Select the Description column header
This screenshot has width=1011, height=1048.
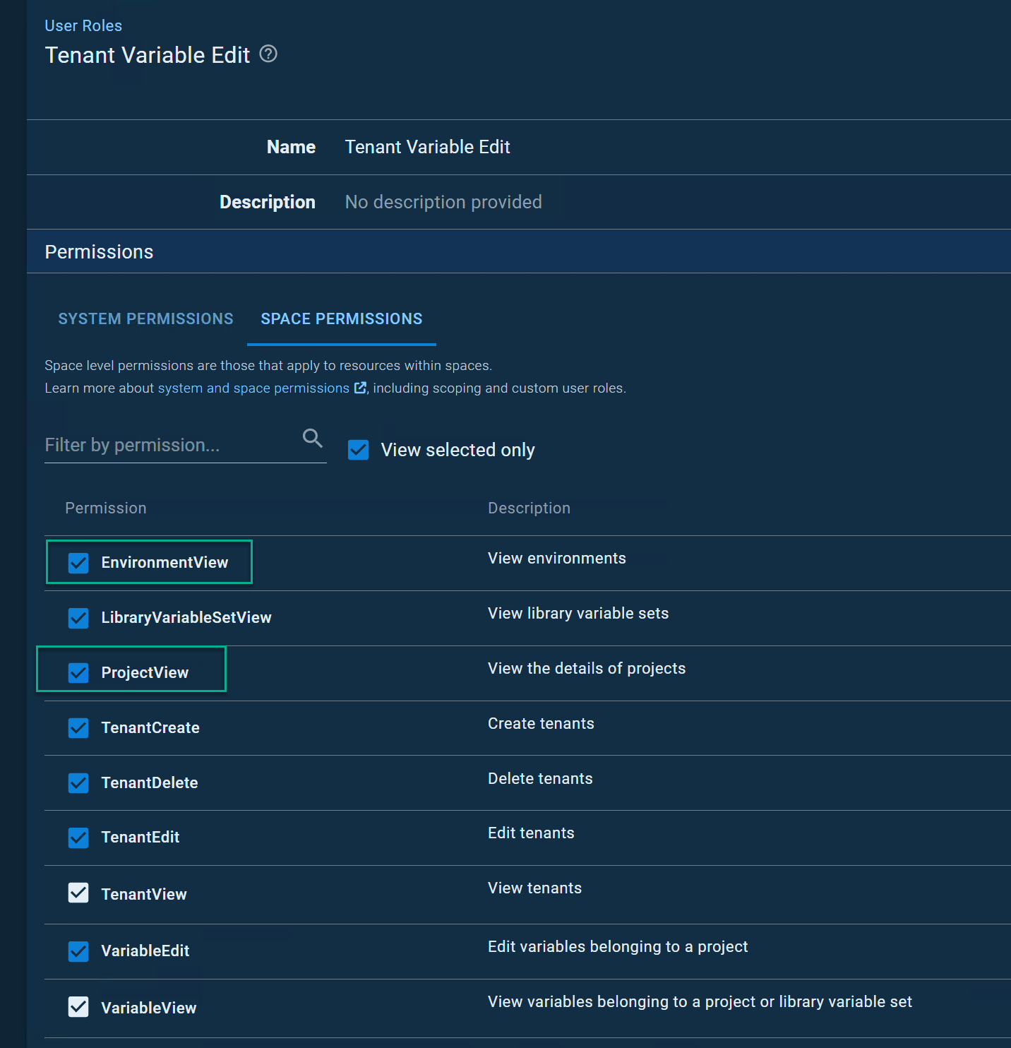[529, 508]
